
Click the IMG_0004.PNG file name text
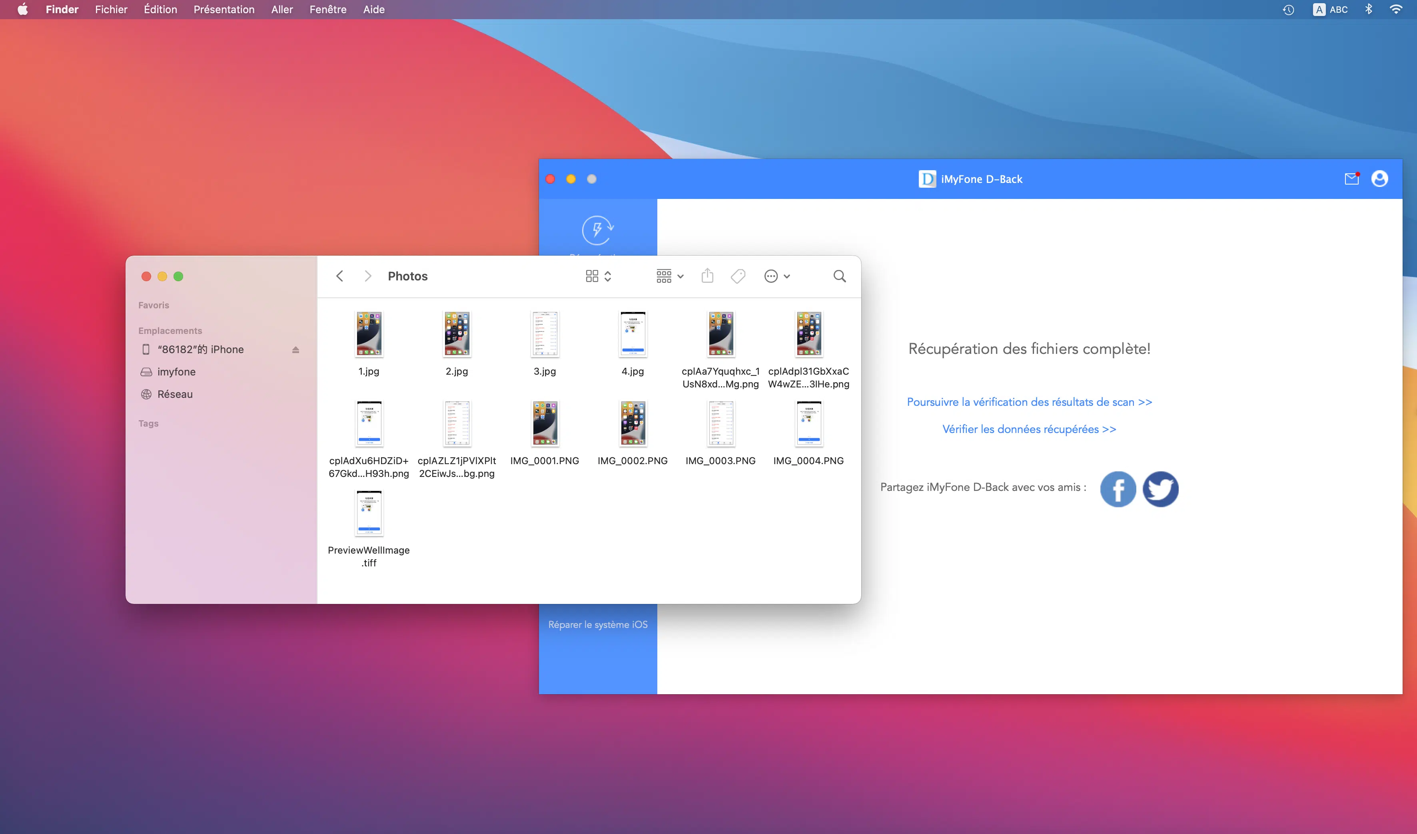pyautogui.click(x=808, y=461)
